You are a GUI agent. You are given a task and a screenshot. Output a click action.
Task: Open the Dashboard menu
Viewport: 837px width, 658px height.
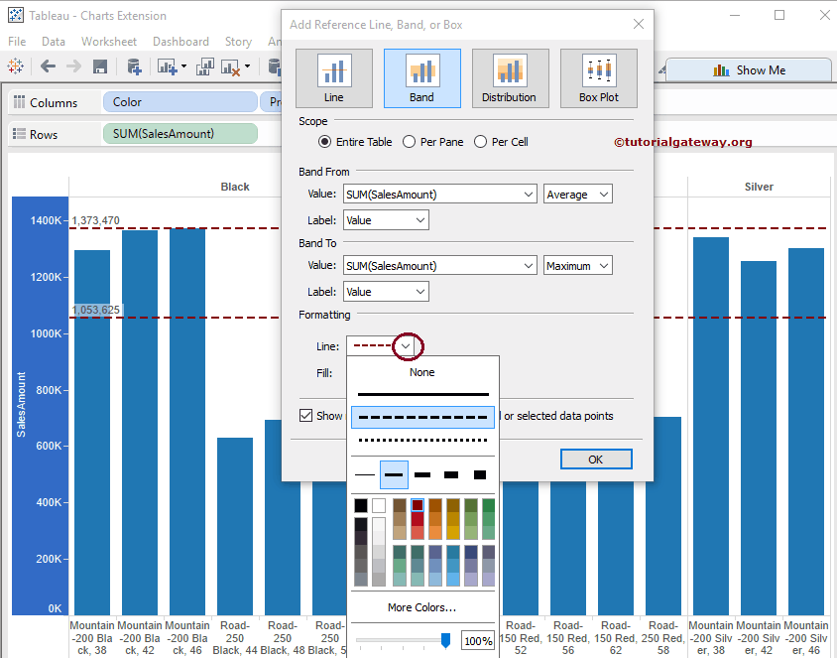[180, 42]
